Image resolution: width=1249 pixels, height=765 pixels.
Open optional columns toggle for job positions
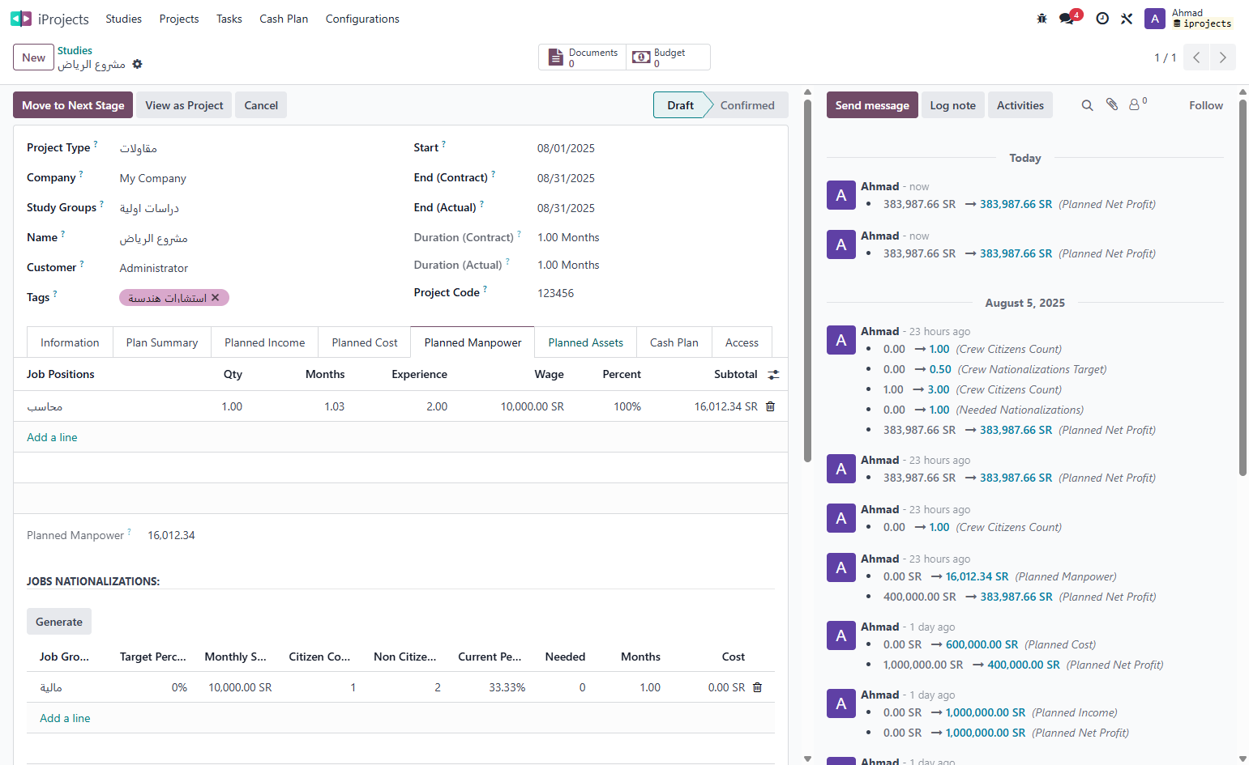[774, 375]
